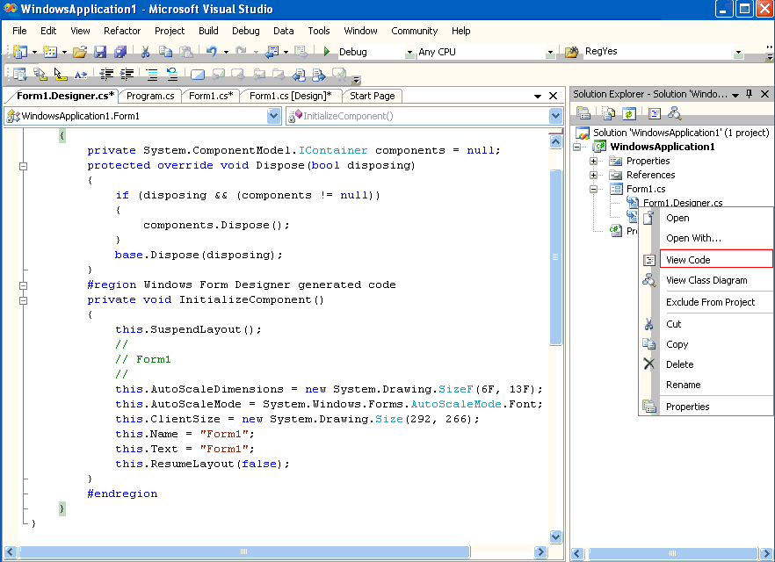The height and width of the screenshot is (562, 775).
Task: Click the Display Word Completion icon
Action: point(81,74)
